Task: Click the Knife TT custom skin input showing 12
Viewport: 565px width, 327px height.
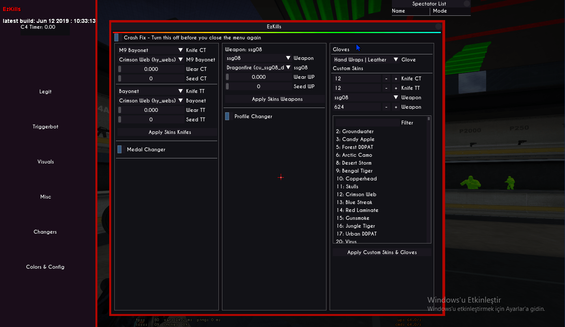Action: [357, 88]
